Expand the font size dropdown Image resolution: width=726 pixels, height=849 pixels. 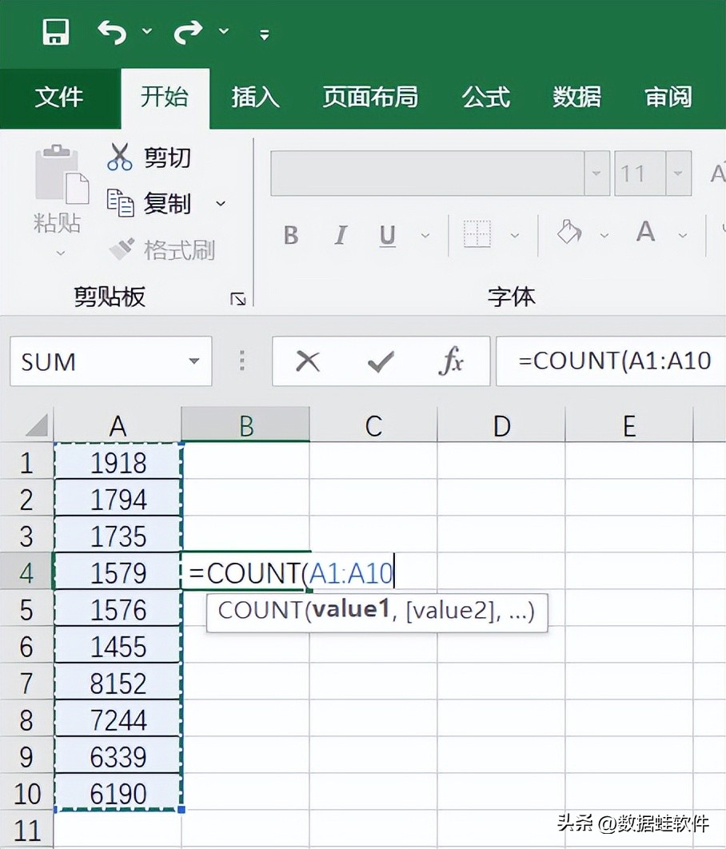click(x=678, y=173)
